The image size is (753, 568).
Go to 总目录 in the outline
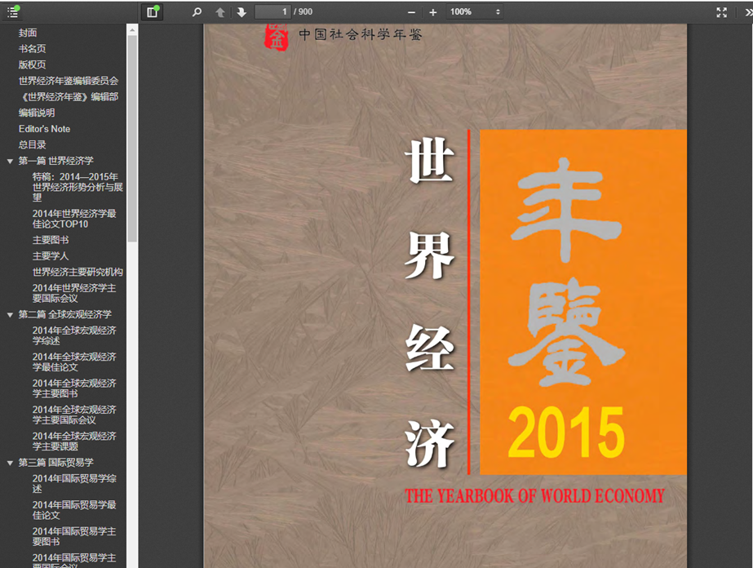(x=32, y=144)
